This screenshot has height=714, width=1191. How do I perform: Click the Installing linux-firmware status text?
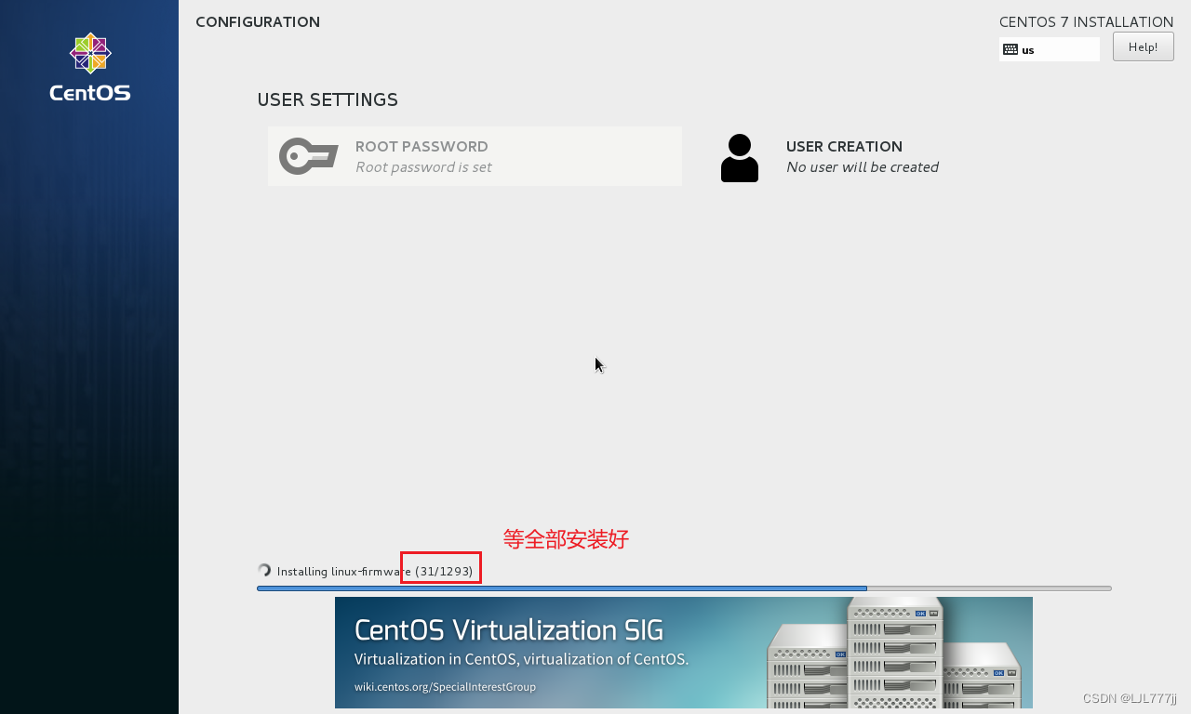point(344,571)
